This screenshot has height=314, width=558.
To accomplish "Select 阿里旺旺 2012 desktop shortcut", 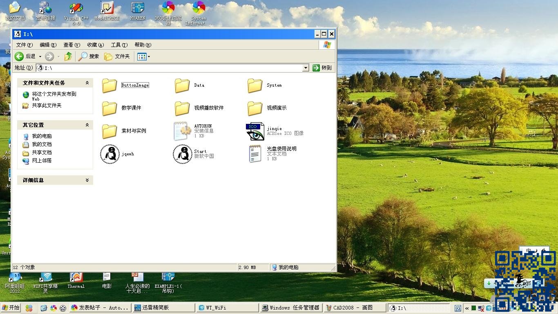I will click(15, 283).
